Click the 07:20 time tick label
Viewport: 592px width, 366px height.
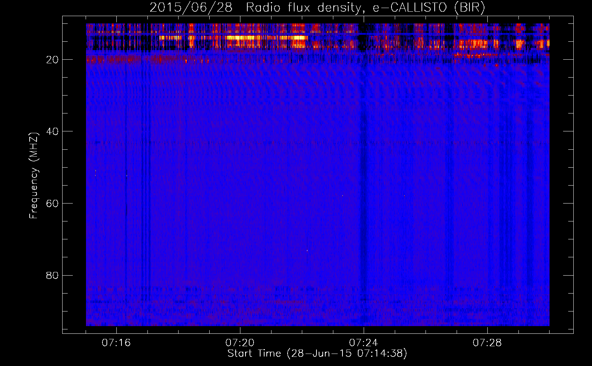[240, 343]
